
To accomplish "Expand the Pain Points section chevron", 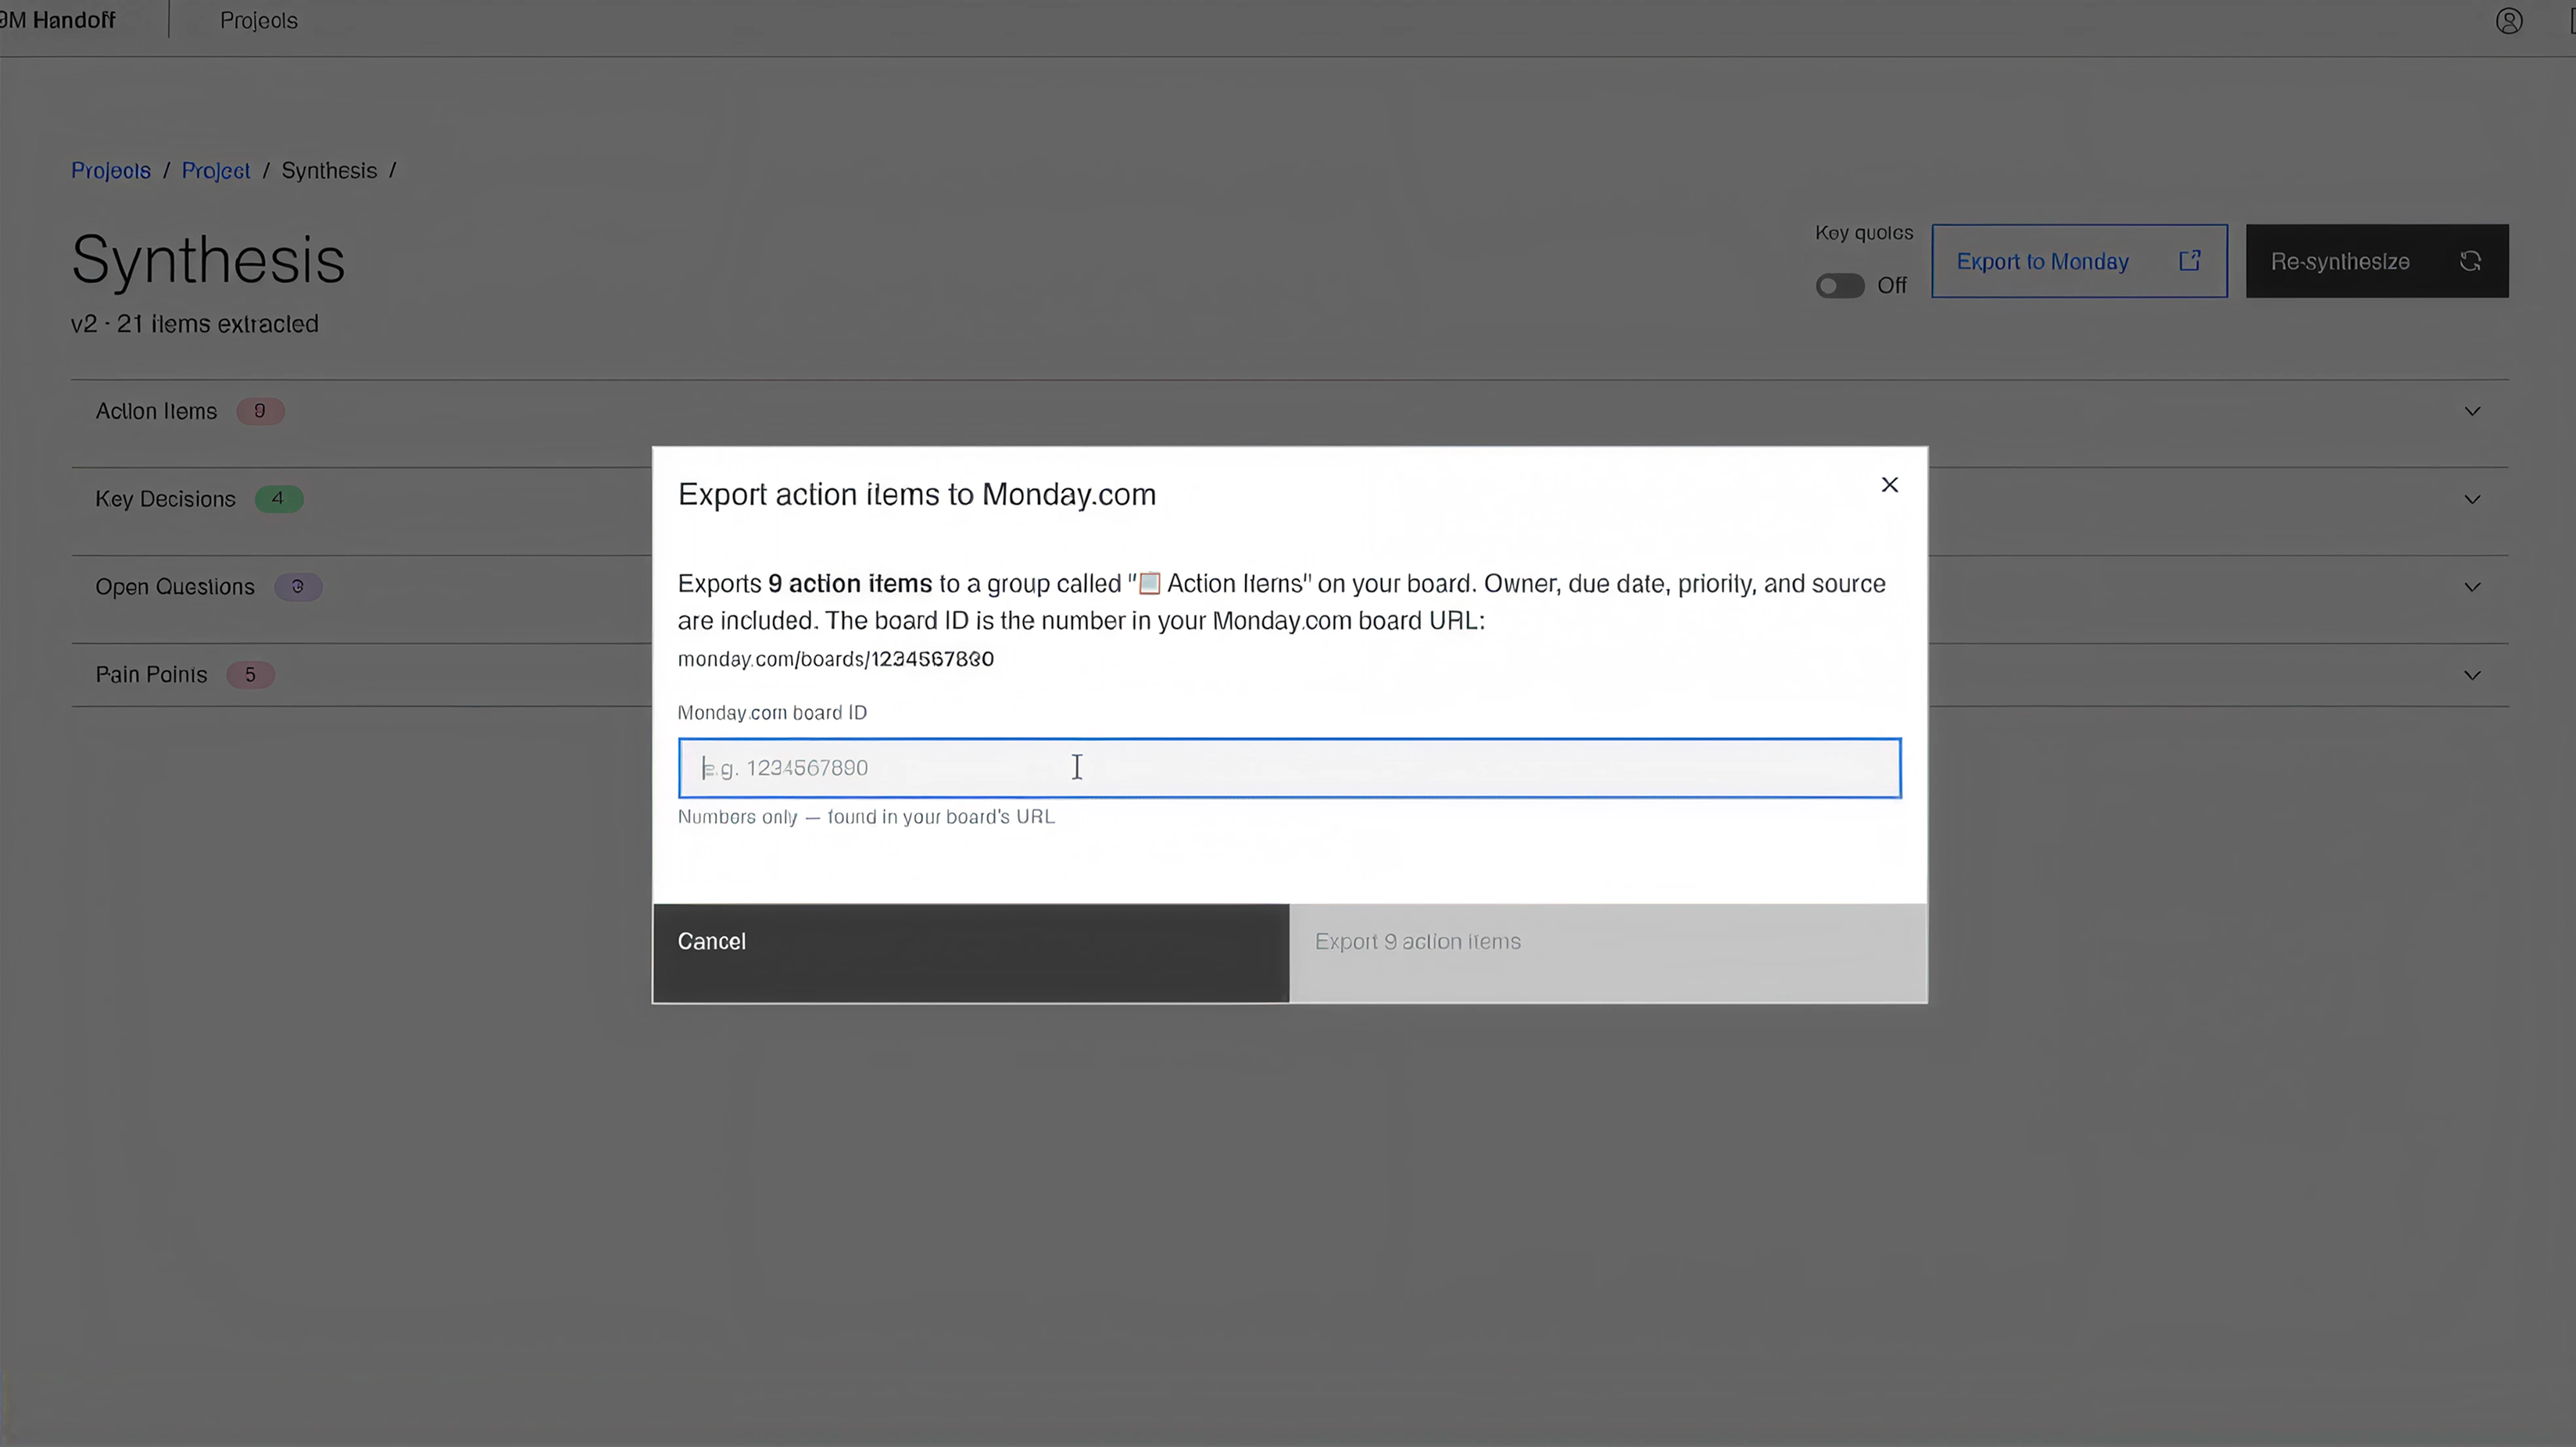I will click(x=2472, y=675).
